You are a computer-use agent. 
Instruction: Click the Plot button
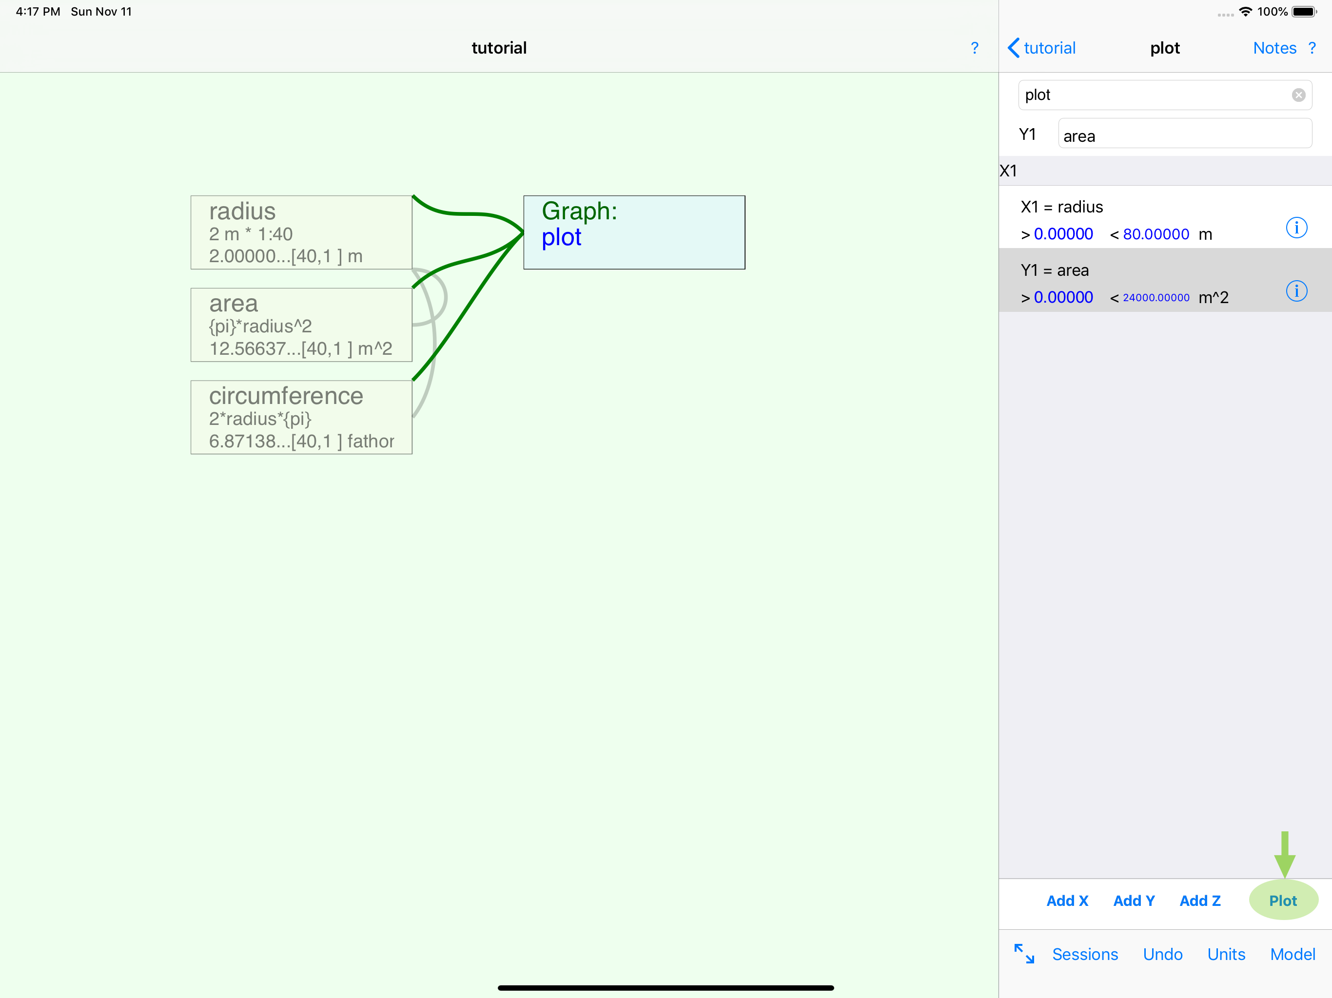(x=1283, y=901)
